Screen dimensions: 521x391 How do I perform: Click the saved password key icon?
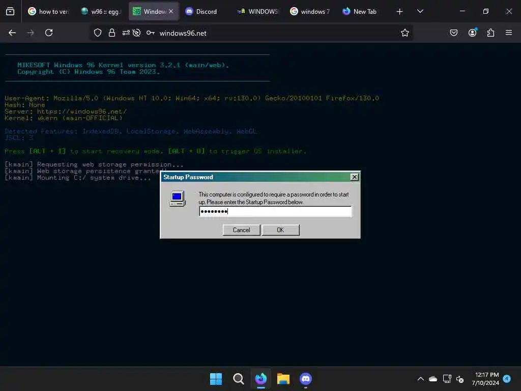[x=151, y=33]
